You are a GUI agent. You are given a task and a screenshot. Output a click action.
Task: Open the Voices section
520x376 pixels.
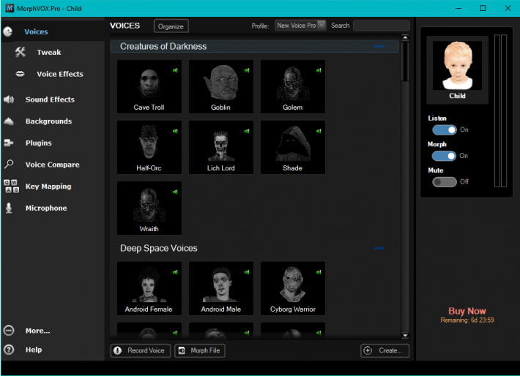pos(36,31)
